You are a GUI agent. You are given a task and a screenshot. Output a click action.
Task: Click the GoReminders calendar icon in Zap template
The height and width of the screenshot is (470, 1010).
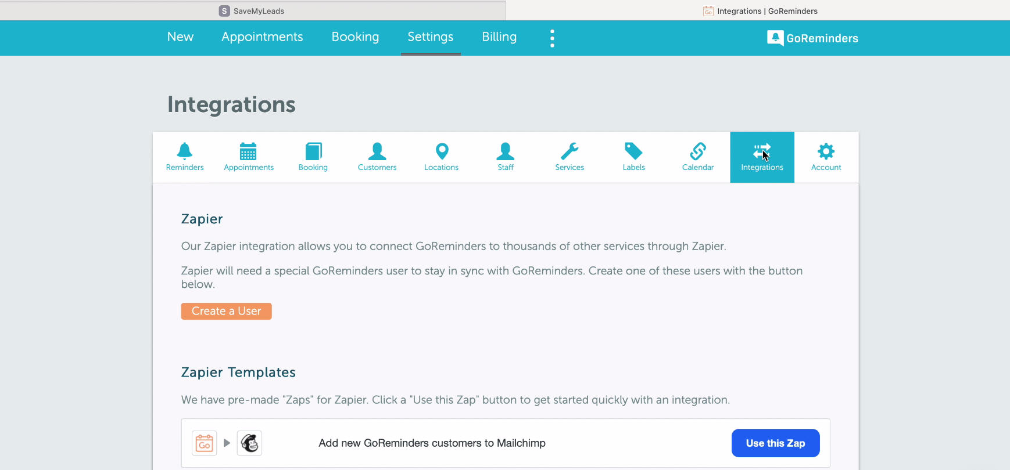click(205, 443)
